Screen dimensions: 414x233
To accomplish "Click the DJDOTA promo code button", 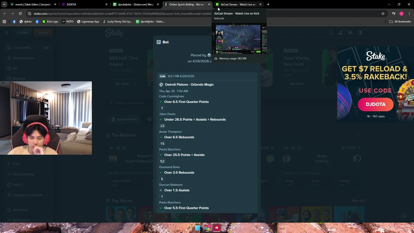I will [376, 104].
